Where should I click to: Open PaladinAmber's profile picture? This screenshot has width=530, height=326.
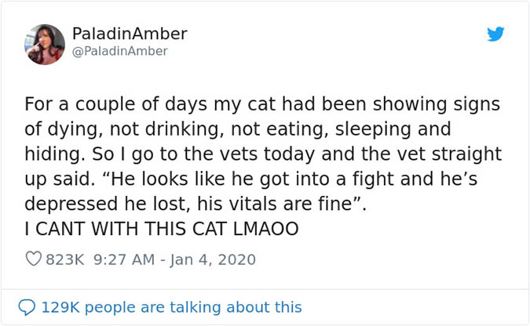tap(45, 44)
